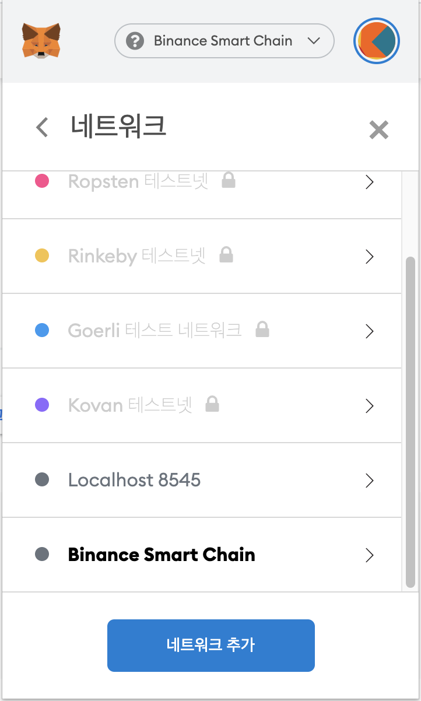Click the purple Kovan color dot

[x=42, y=405]
